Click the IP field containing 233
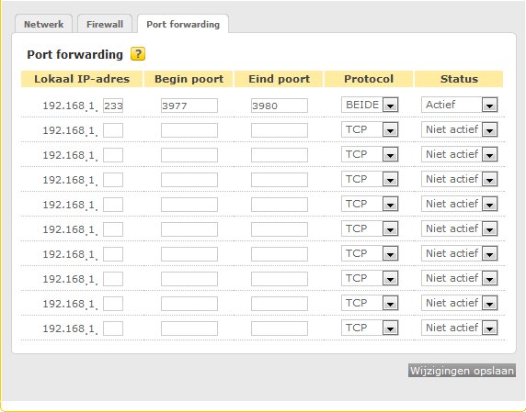This screenshot has height=412, width=526. 113,106
